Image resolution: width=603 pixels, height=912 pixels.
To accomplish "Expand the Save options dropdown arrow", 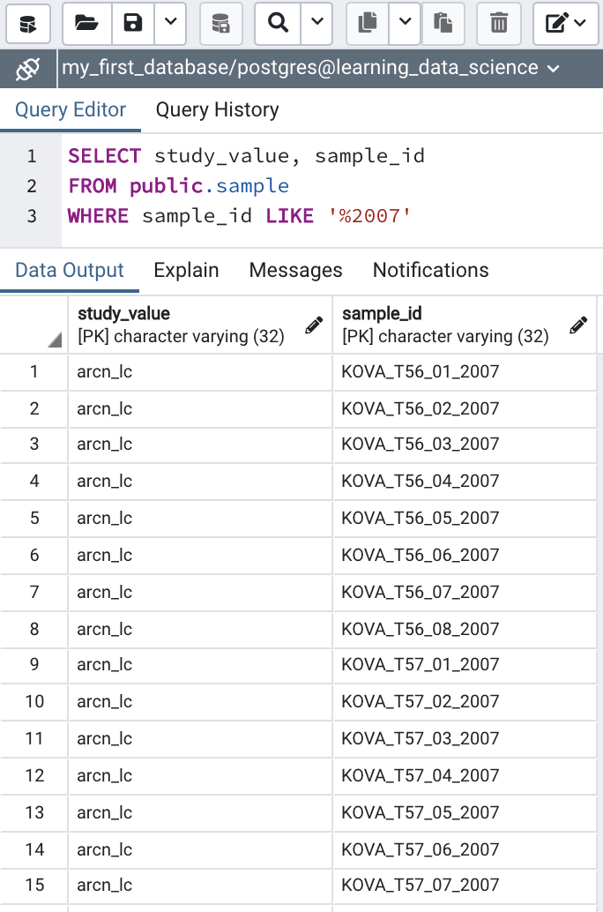I will click(171, 23).
